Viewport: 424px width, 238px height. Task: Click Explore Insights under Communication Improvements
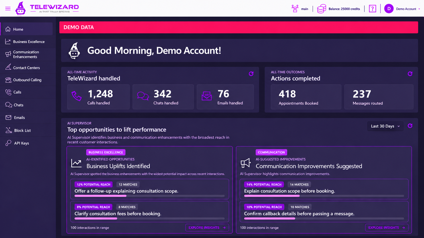(x=387, y=228)
